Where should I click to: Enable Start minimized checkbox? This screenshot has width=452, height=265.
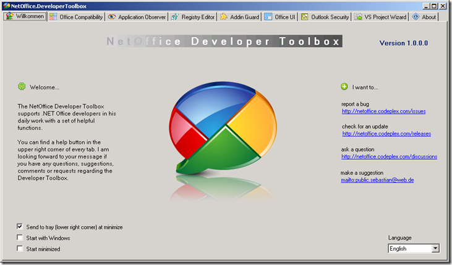(20, 248)
